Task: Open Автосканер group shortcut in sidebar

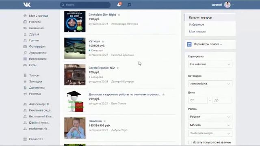Action: [x=40, y=104]
